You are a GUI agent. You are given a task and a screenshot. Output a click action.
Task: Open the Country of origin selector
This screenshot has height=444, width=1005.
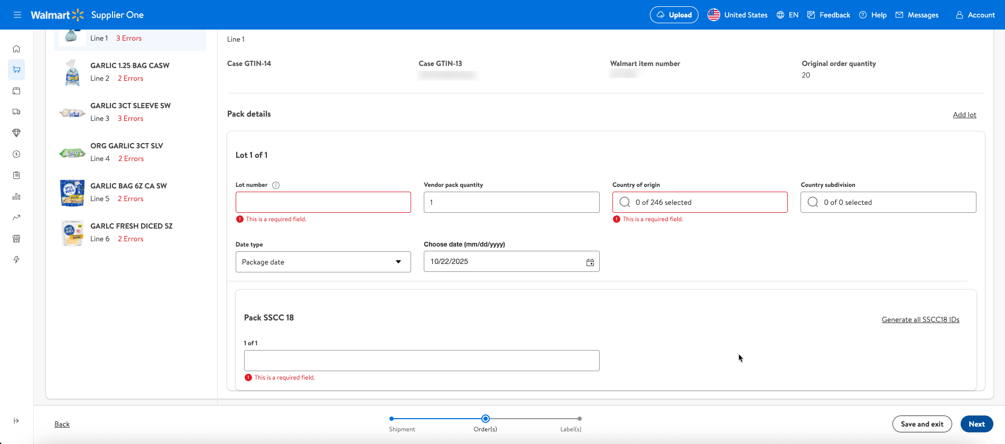click(700, 202)
